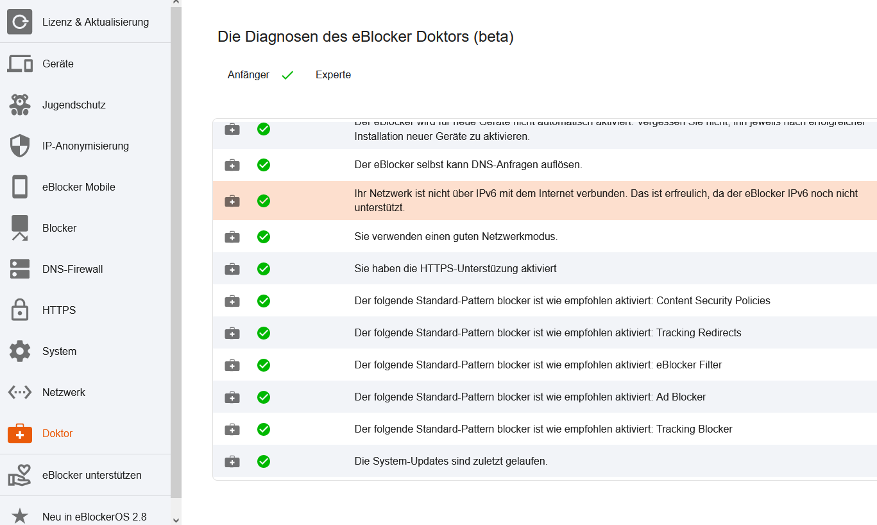The image size is (877, 525).
Task: Click the Lizenz & Aktualisierung refresh icon
Action: [x=20, y=22]
